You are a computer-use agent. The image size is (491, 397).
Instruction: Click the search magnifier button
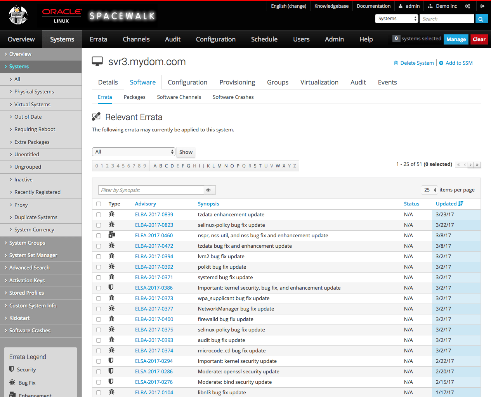point(481,19)
